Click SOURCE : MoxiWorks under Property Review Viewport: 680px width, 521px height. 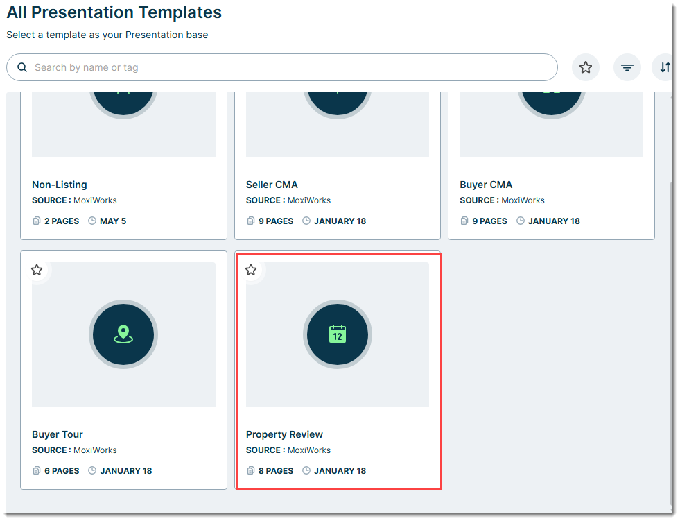[x=288, y=450]
